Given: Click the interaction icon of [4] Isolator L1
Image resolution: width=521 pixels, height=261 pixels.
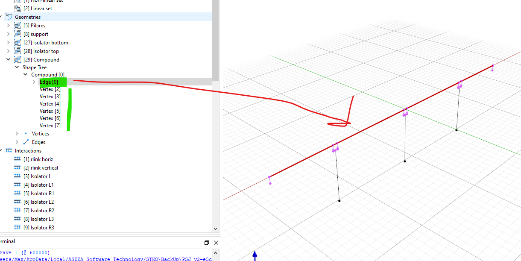Looking at the screenshot, I should click(x=18, y=185).
